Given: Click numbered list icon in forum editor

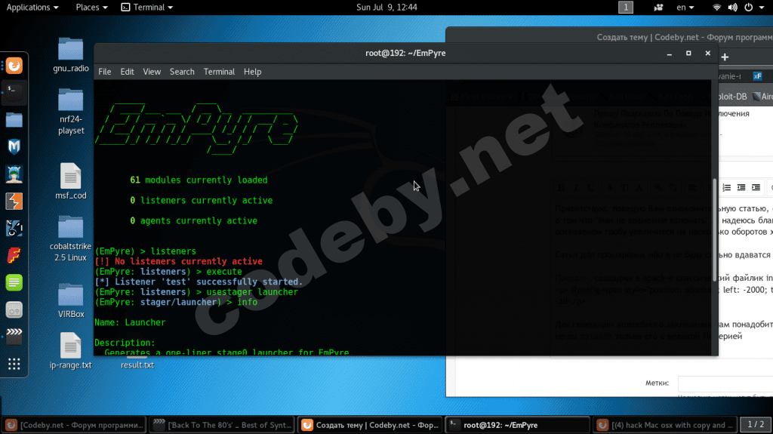Looking at the screenshot, I should point(727,187).
